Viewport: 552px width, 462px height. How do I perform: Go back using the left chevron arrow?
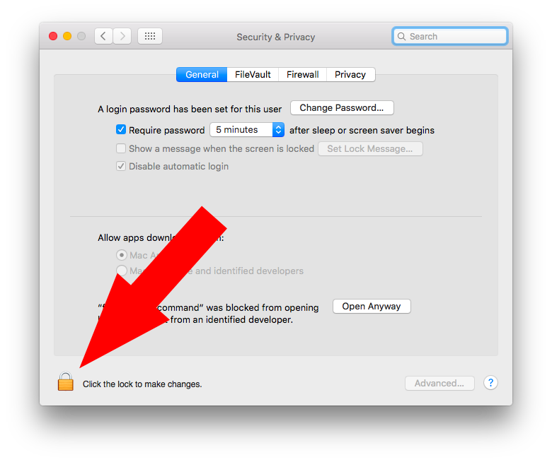click(x=103, y=36)
